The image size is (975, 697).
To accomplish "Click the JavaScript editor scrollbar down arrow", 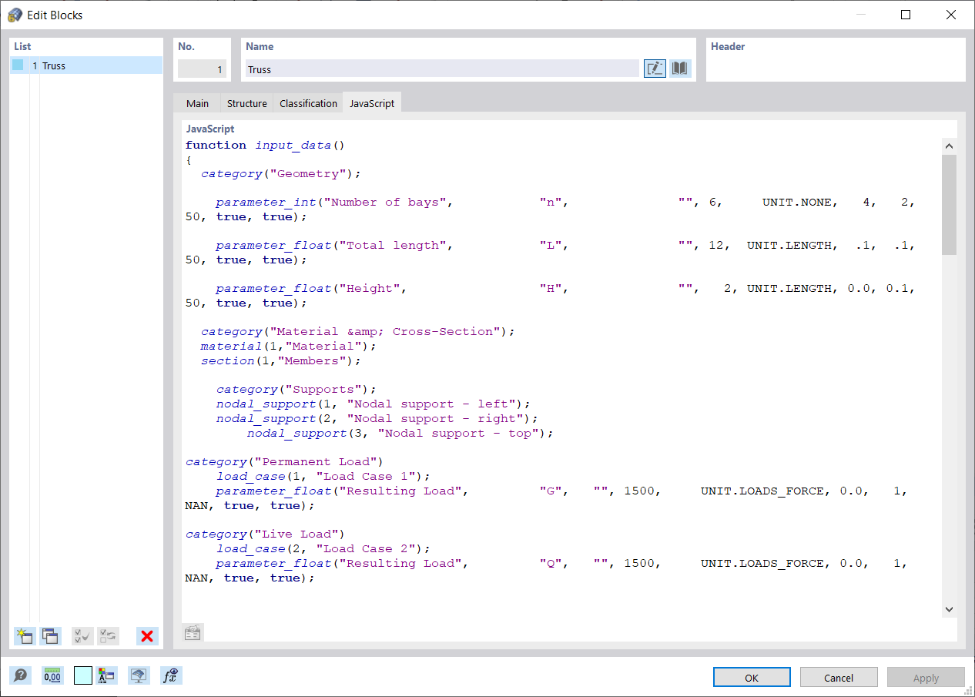I will pos(949,608).
